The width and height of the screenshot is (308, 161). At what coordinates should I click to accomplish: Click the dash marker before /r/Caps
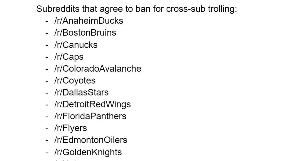[x=47, y=57]
